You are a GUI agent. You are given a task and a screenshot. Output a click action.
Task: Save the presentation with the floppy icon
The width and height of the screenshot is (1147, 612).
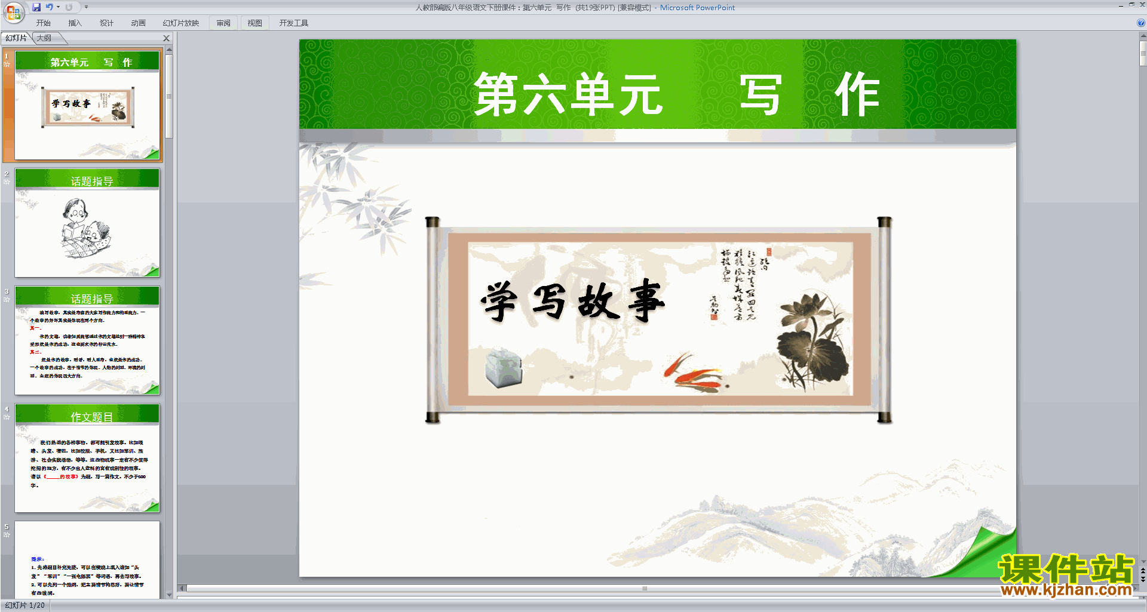tap(36, 7)
